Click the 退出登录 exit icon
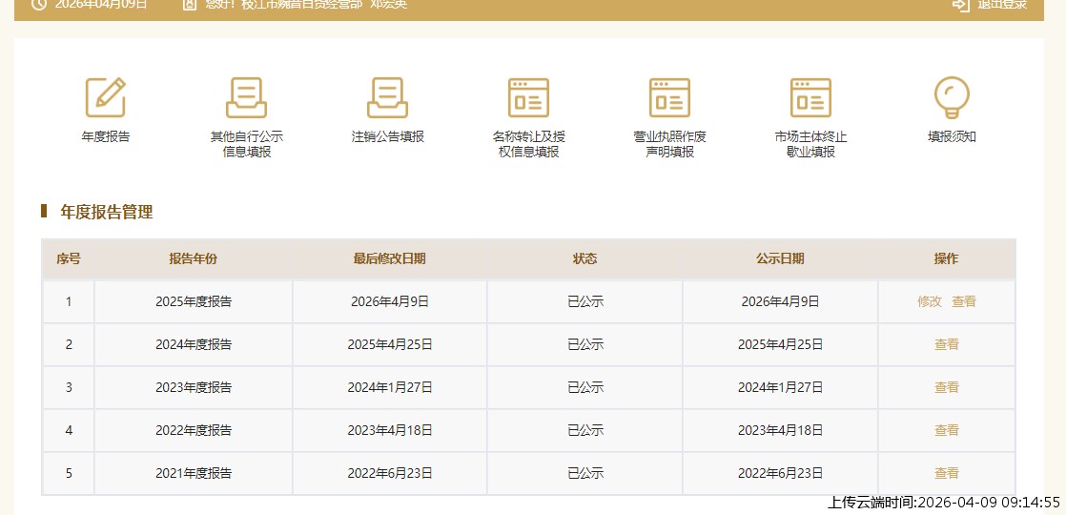 coord(961,5)
